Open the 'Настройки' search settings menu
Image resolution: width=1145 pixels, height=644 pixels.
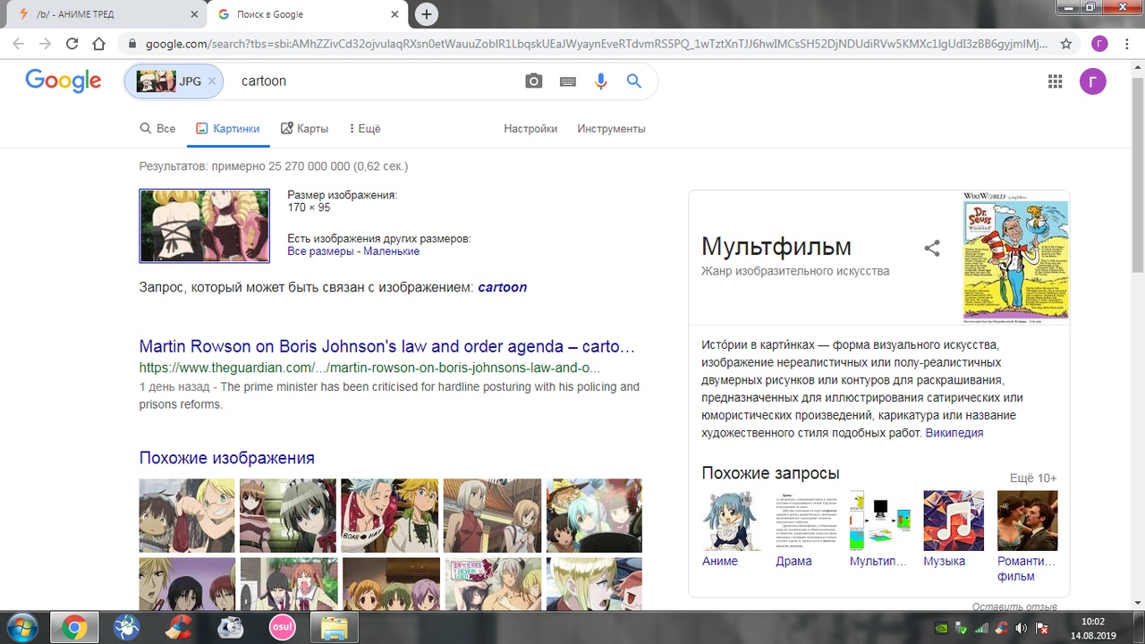pos(530,129)
